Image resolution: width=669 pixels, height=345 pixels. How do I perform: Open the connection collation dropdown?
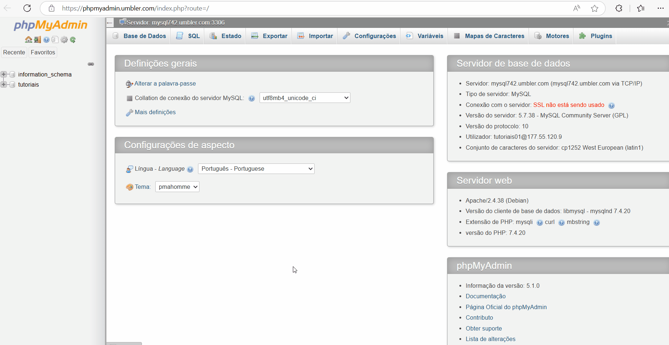click(305, 98)
